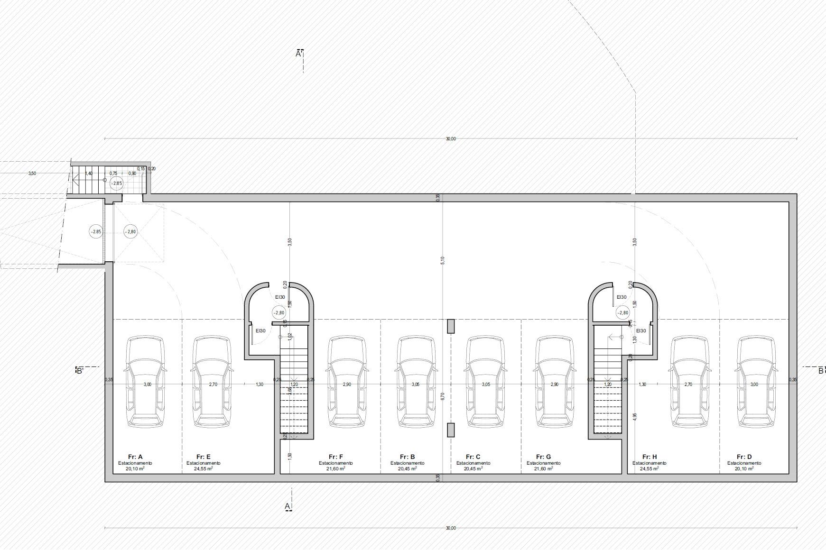Click the -2,80 level marker in the left stair lobby
Screen dimensions: 826x550
click(x=279, y=312)
